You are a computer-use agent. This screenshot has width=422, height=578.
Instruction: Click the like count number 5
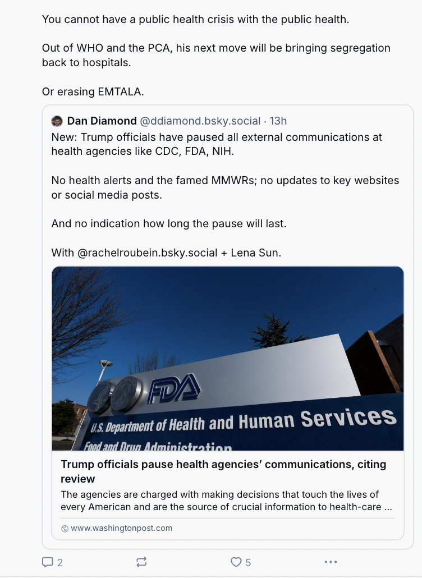point(248,562)
